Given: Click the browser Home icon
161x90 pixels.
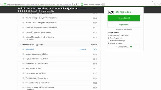Looking at the screenshot, I should click(x=155, y=4).
